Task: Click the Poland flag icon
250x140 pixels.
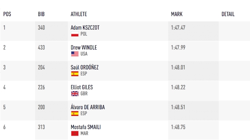Action: tap(75, 34)
